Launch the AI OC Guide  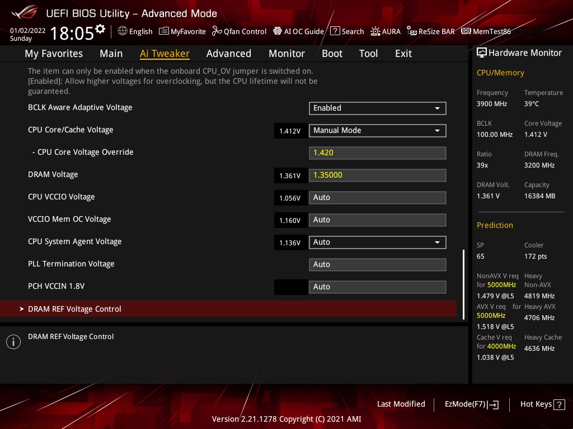[298, 32]
